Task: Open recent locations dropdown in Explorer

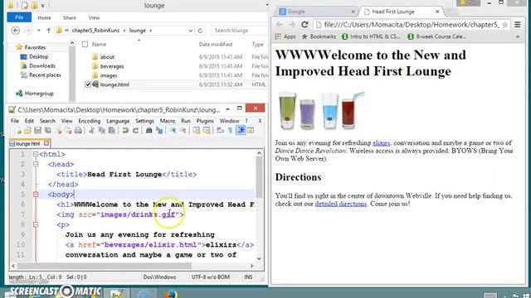Action: point(39,31)
